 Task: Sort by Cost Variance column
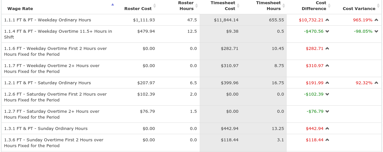point(378,6)
